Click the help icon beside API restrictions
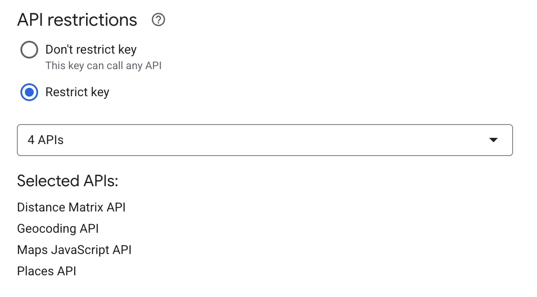Image resolution: width=537 pixels, height=297 pixels. [x=158, y=20]
